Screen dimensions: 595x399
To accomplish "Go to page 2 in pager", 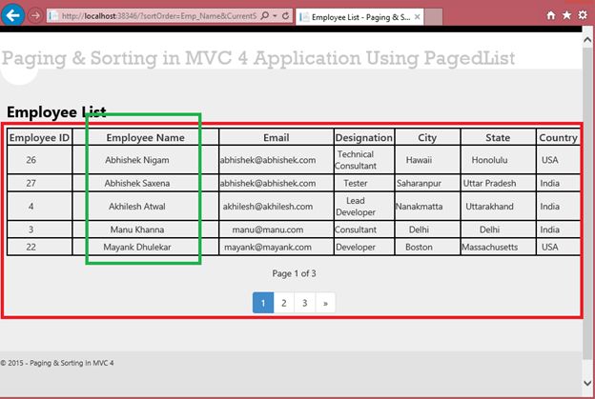I will pyautogui.click(x=284, y=303).
